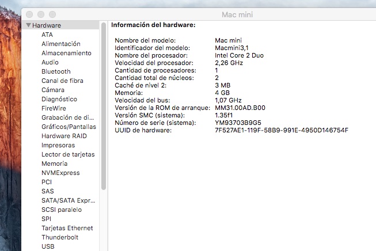Select NVMExpress in the sidebar
376x251 pixels.
tap(60, 173)
